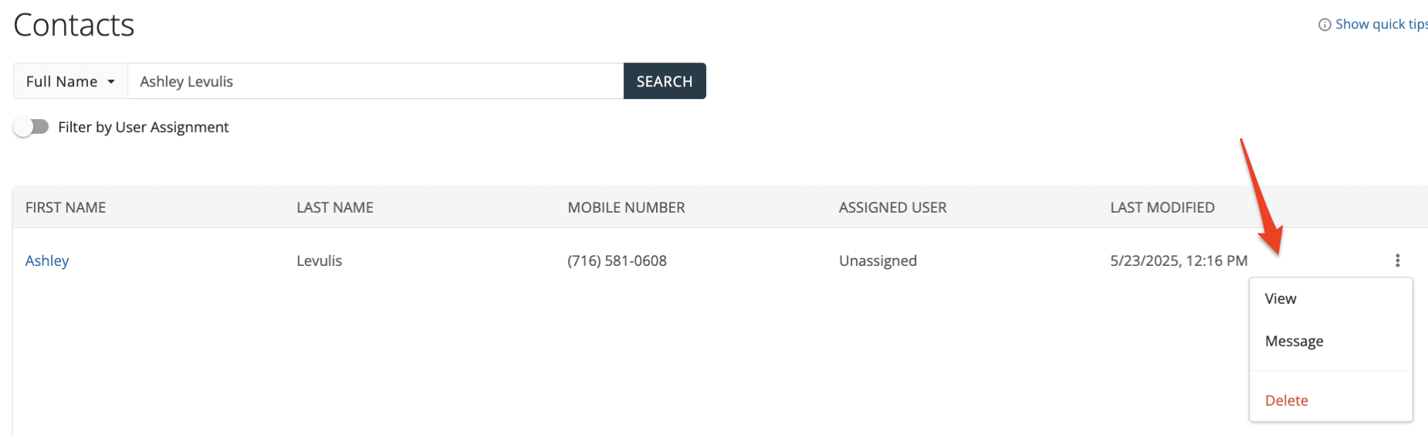Click the Levulis last name cell
Screen dimensions: 1428x436
click(x=319, y=261)
